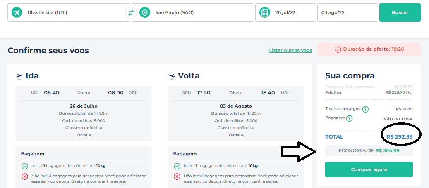Open the 26 jul/22 departure date picker
Screen dimensions: 429x188
(285, 12)
